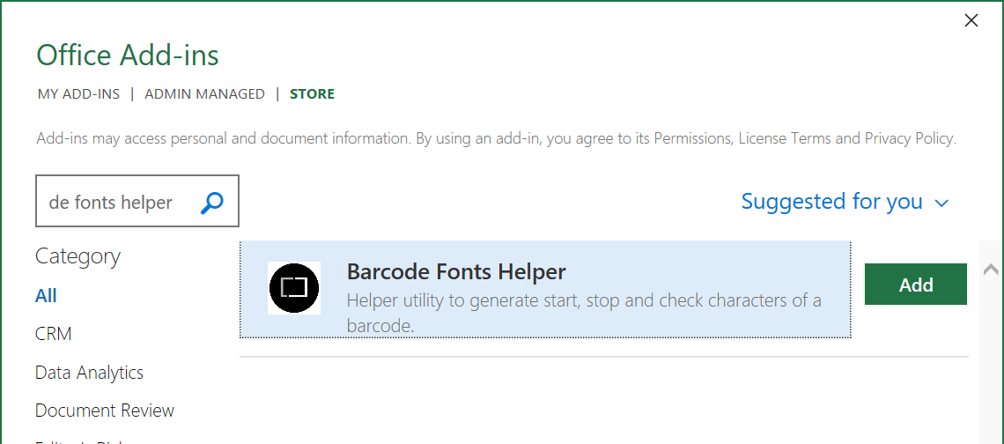The height and width of the screenshot is (444, 1004).
Task: Click the Barcode Fonts Helper round logo
Action: pyautogui.click(x=294, y=288)
